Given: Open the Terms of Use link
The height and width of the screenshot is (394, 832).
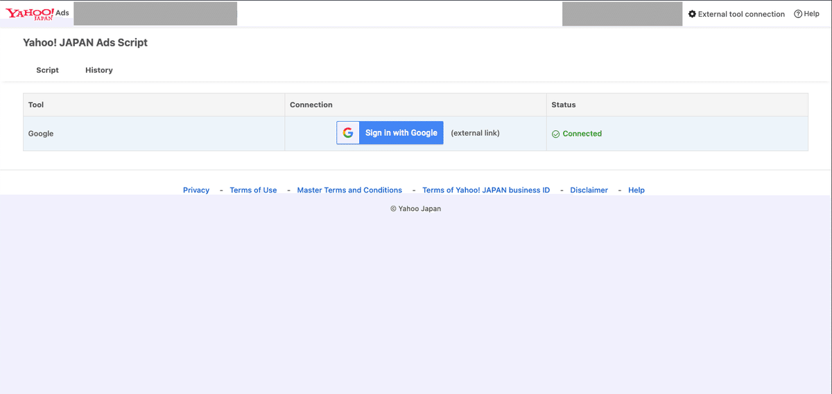Looking at the screenshot, I should click(253, 190).
